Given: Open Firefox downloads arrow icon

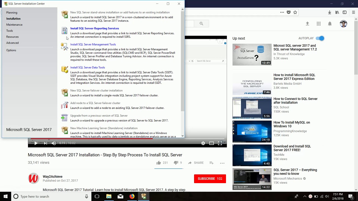Looking at the screenshot, I should coord(330,12).
